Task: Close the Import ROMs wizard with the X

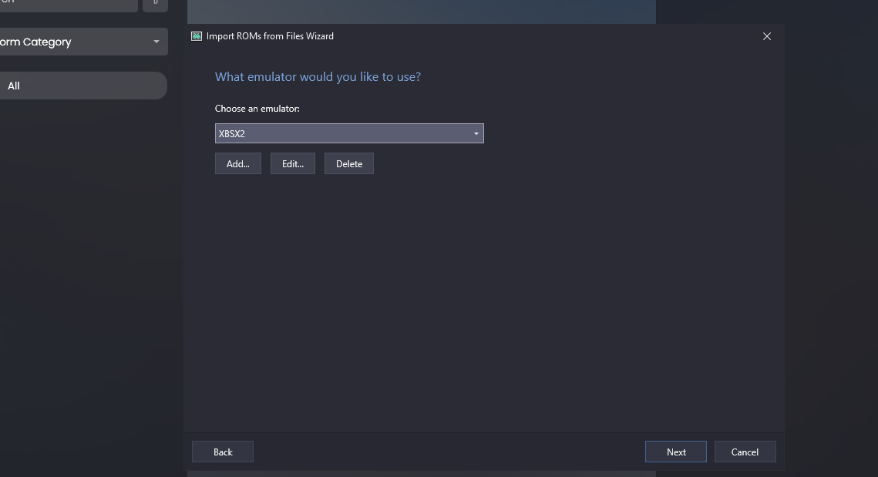Action: pyautogui.click(x=766, y=36)
